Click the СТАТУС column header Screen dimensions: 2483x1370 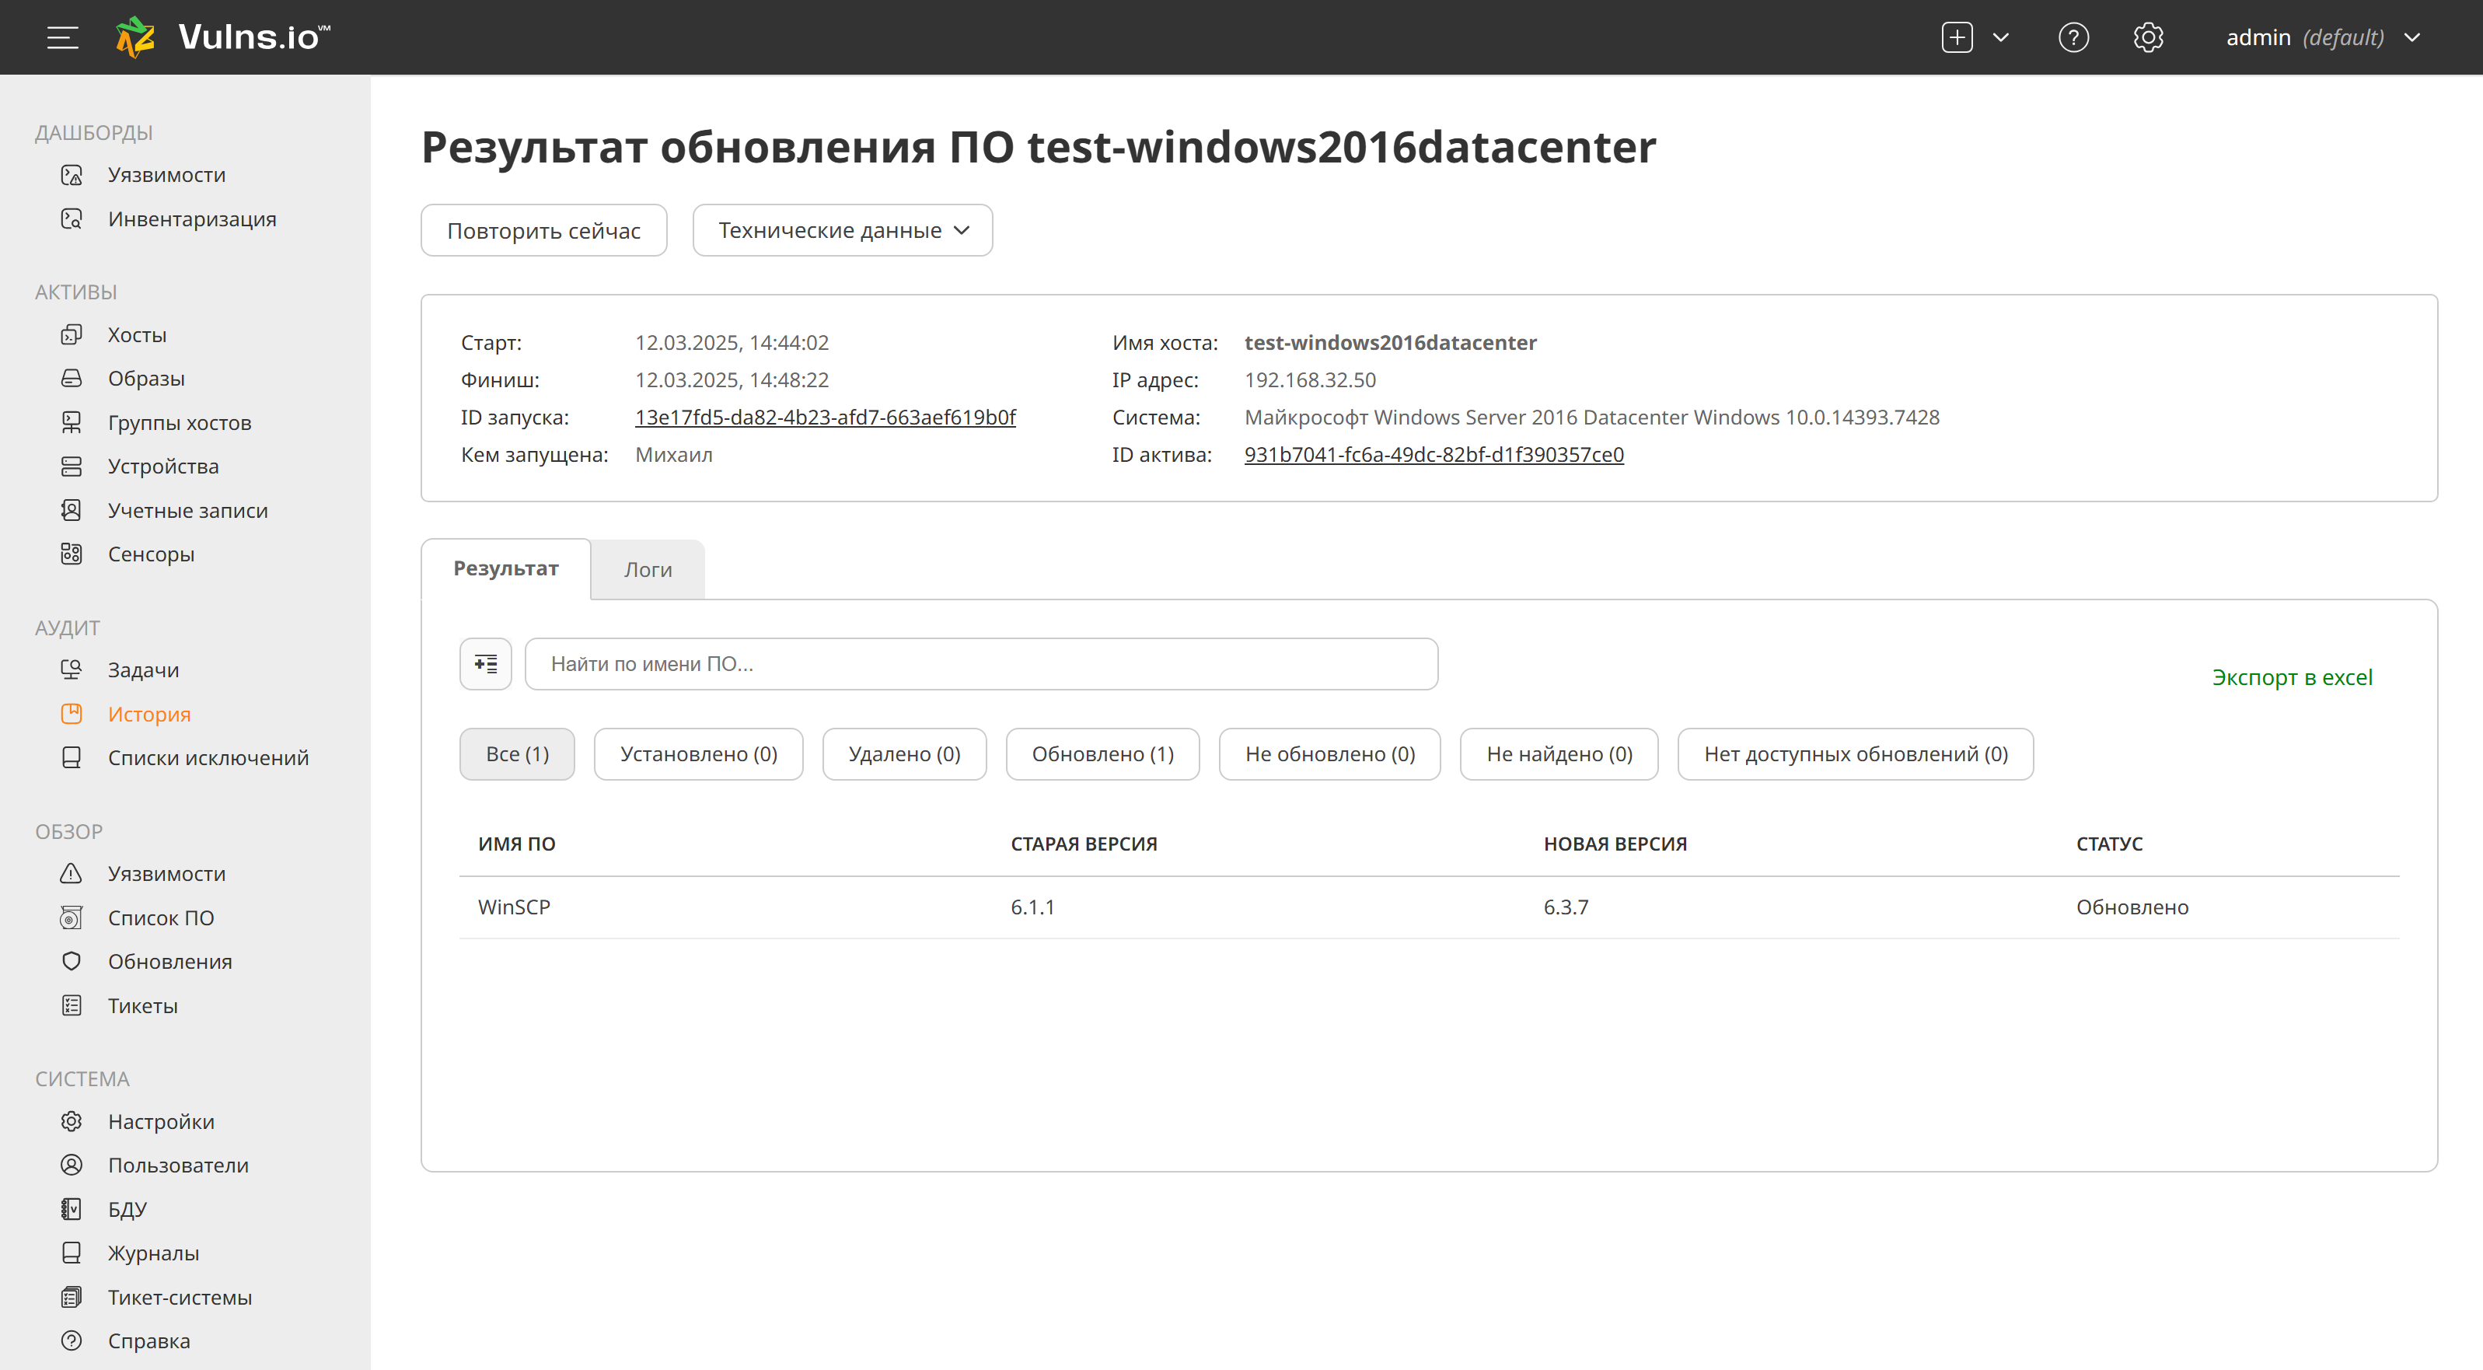click(2109, 844)
